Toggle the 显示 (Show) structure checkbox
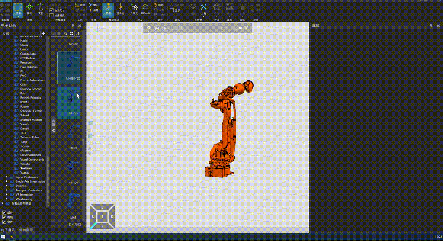Image resolution: width=443 pixels, height=241 pixels. pos(172,10)
